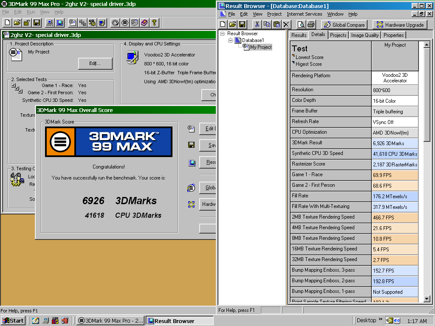Screen dimensions: 435x326
Task: Click the Paste clipboard icon in Result Browser
Action: pyautogui.click(x=277, y=25)
